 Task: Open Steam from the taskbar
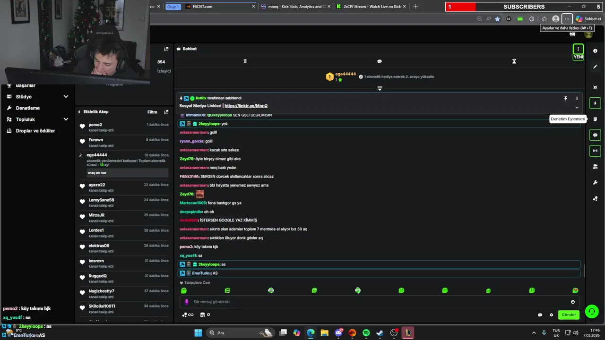point(380,333)
